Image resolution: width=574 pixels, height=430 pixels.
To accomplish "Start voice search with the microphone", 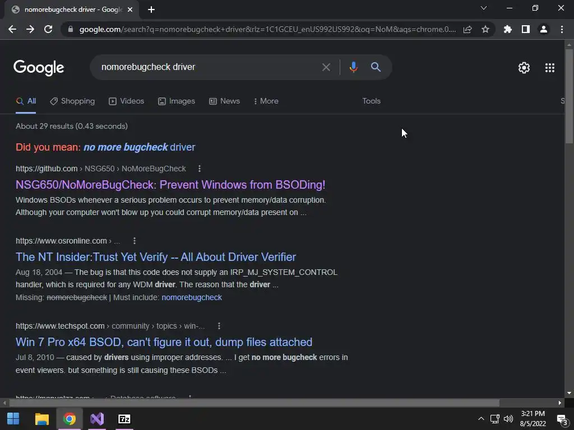I will pos(353,67).
